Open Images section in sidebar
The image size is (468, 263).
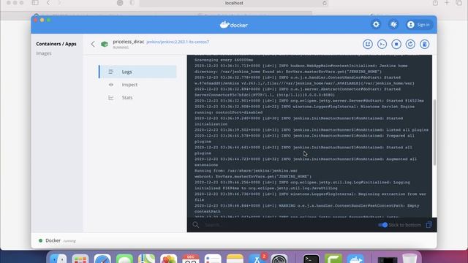(x=44, y=53)
